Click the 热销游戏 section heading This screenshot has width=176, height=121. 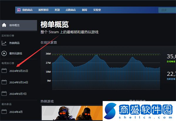(x=47, y=101)
